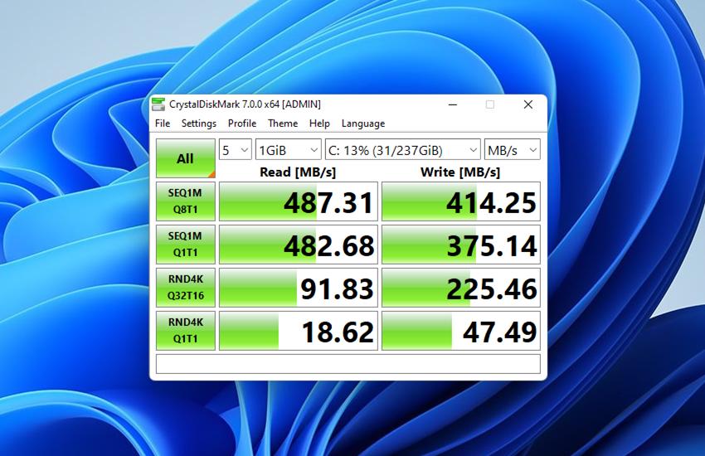Click the 487.31 read result

click(x=299, y=201)
